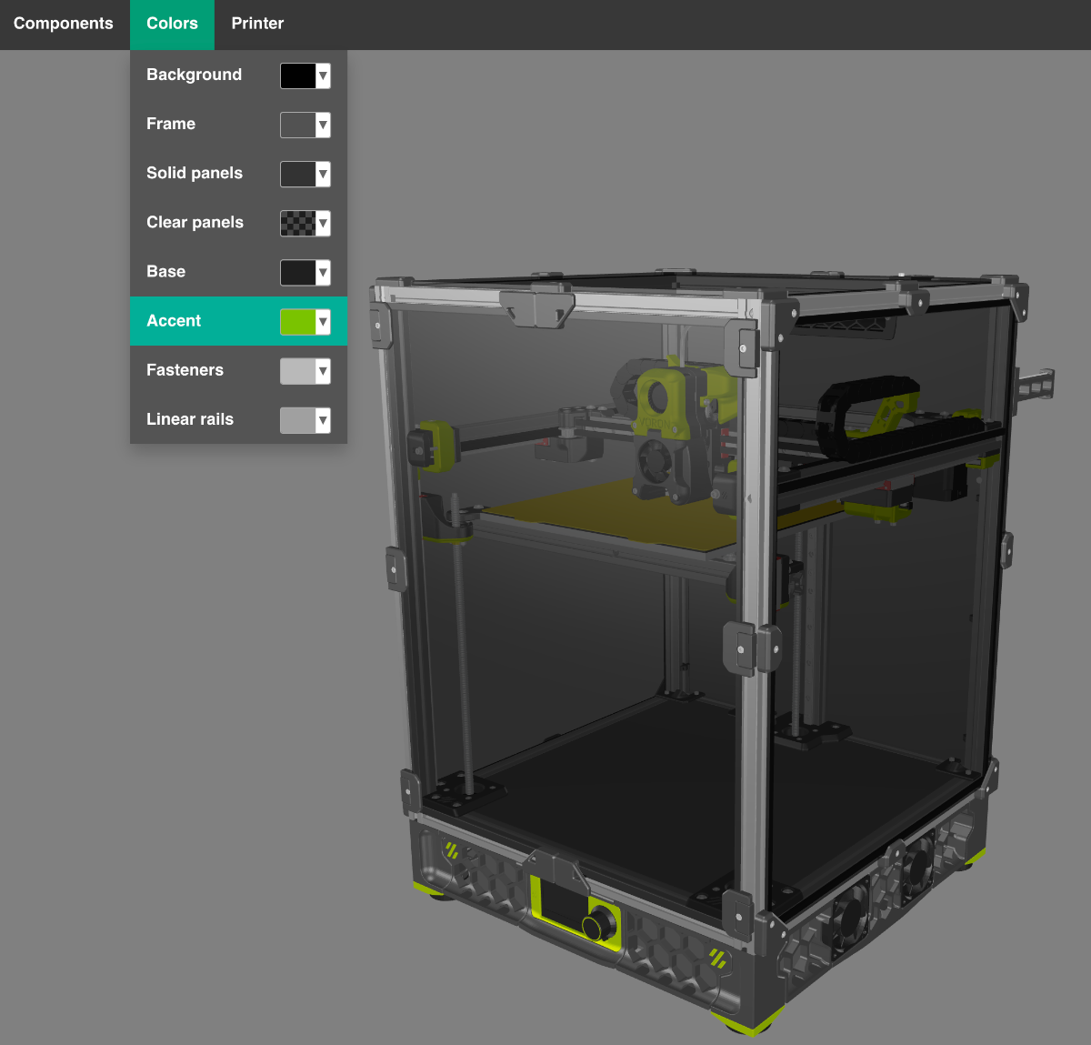Expand the Linear rails dropdown arrow

point(323,420)
